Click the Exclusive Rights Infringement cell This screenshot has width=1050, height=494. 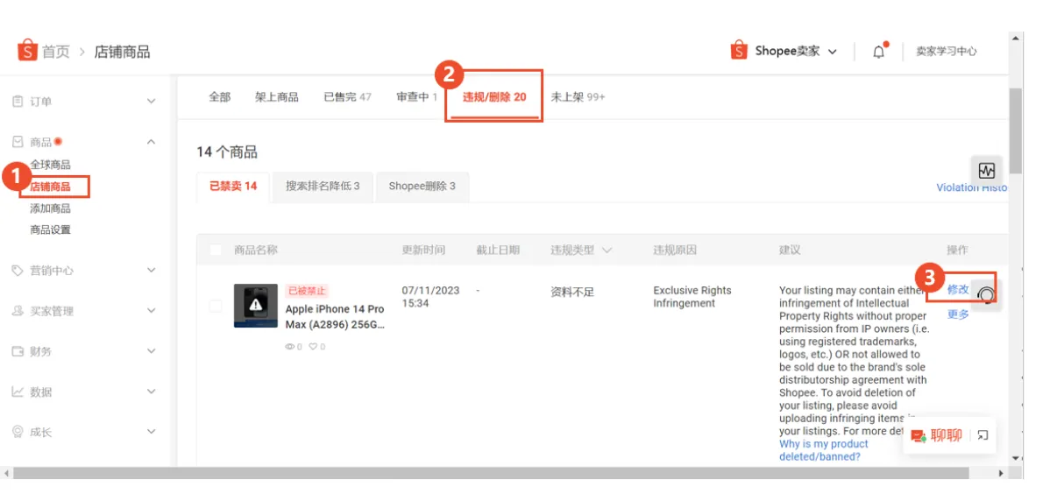pos(692,297)
